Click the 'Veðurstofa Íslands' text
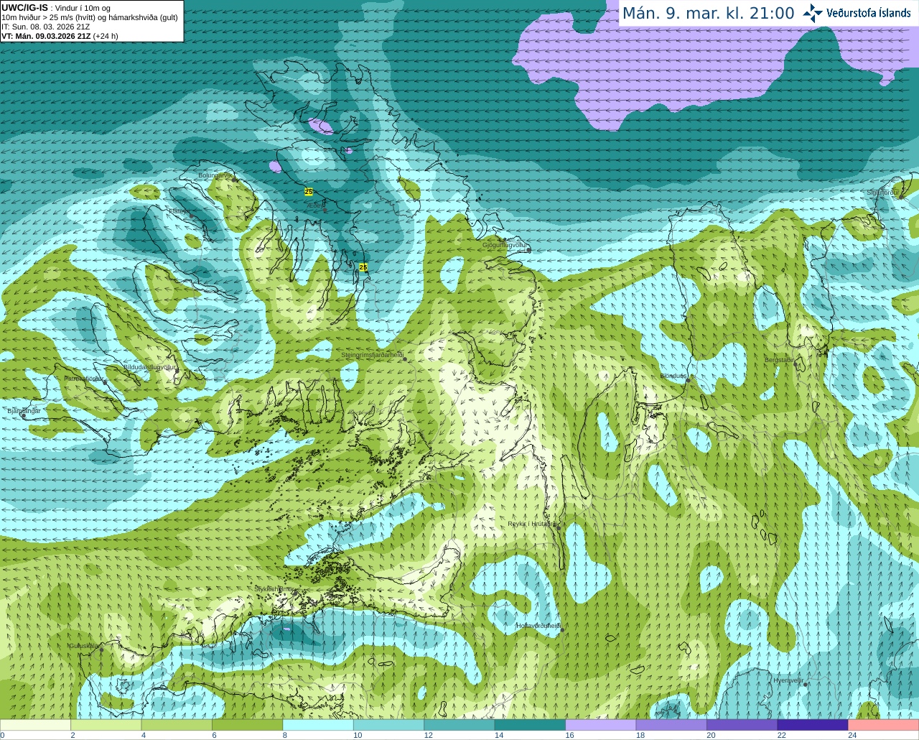Image resolution: width=919 pixels, height=740 pixels. (x=869, y=13)
